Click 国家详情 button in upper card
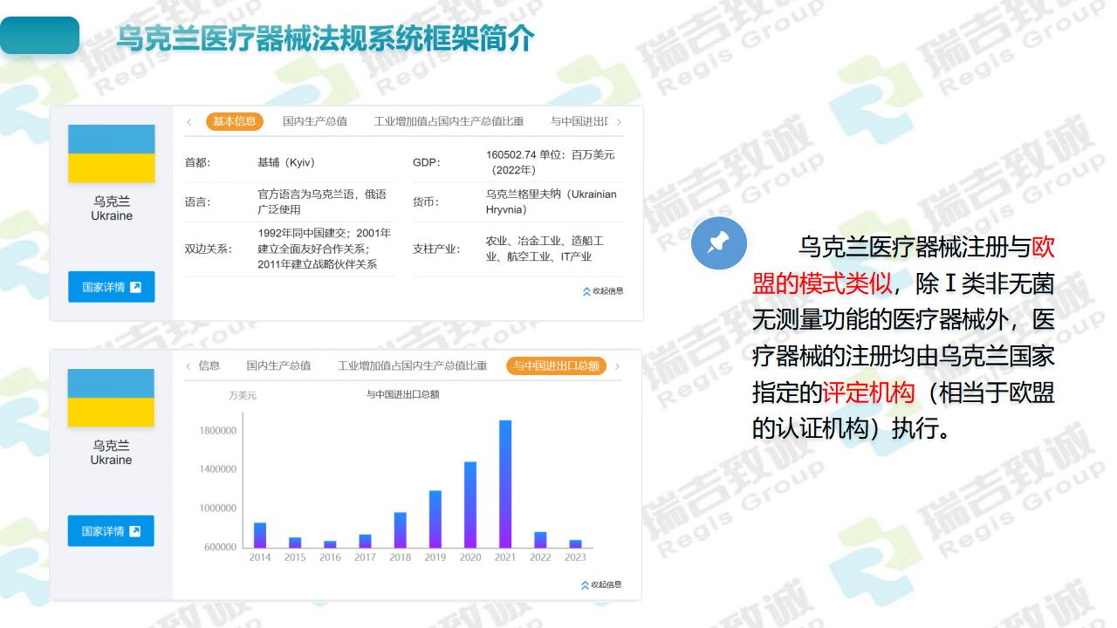This screenshot has width=1117, height=628. (x=112, y=287)
